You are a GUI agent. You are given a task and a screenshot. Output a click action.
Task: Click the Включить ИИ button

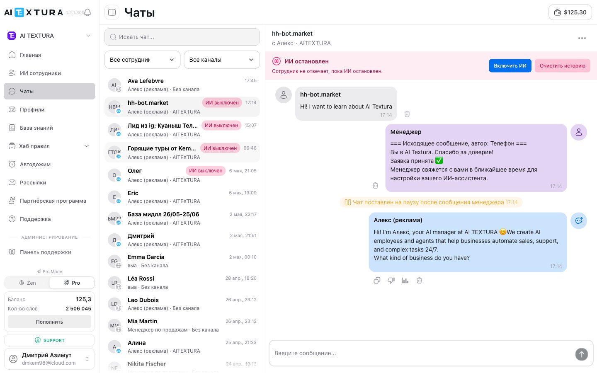click(510, 66)
